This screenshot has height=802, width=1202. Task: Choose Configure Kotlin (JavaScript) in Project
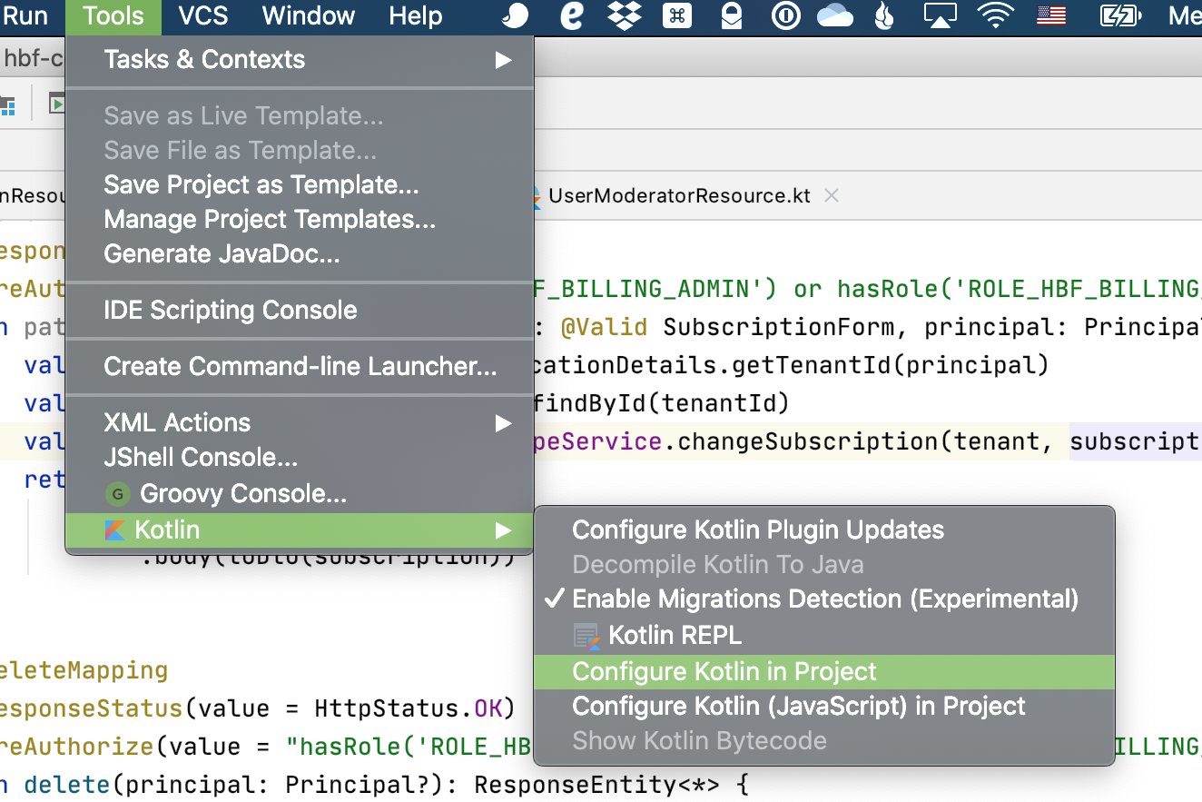click(824, 707)
